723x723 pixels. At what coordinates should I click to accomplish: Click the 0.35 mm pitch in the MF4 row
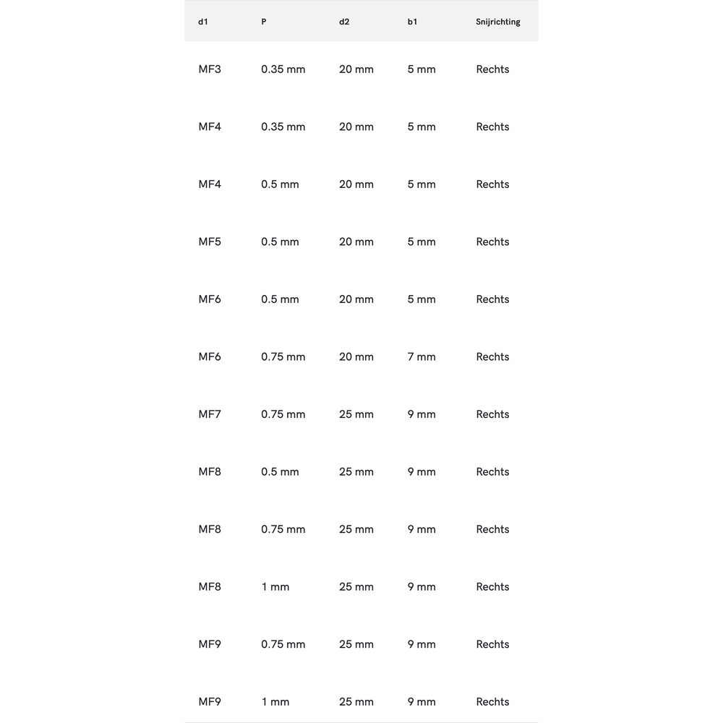[283, 127]
